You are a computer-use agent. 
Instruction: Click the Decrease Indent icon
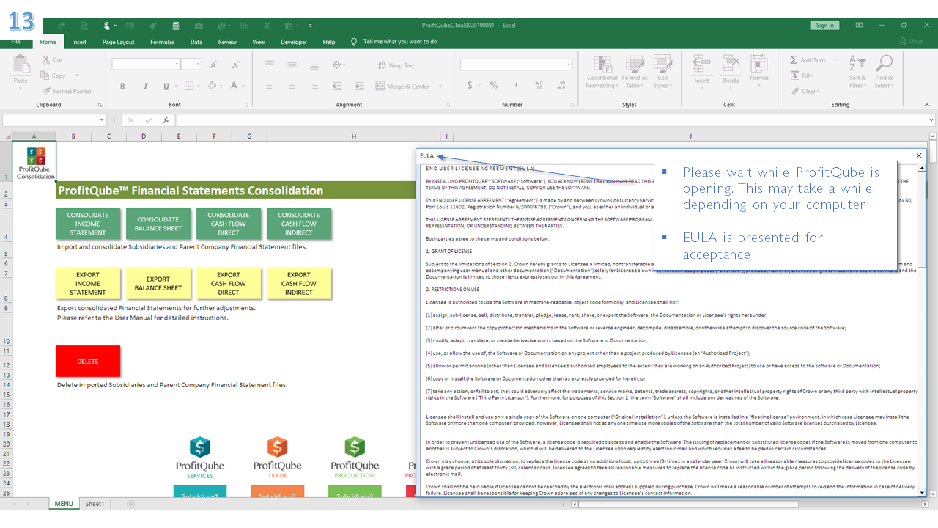pos(336,86)
